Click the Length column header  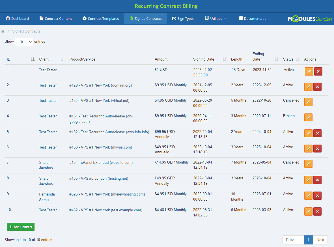tap(236, 59)
